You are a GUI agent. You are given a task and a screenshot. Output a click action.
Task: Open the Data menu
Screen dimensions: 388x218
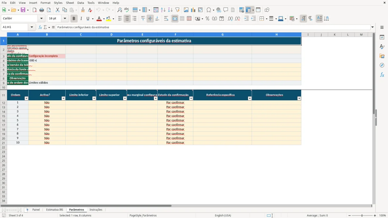tap(81, 3)
